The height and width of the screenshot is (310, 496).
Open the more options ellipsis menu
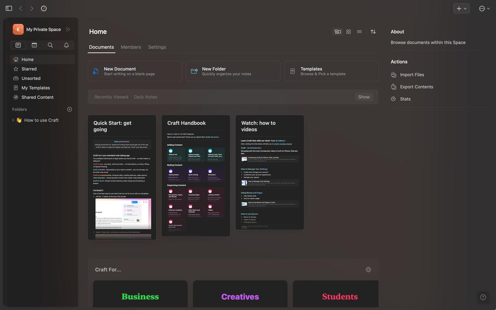pyautogui.click(x=484, y=8)
